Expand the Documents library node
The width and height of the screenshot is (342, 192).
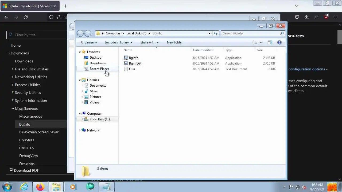(82, 86)
